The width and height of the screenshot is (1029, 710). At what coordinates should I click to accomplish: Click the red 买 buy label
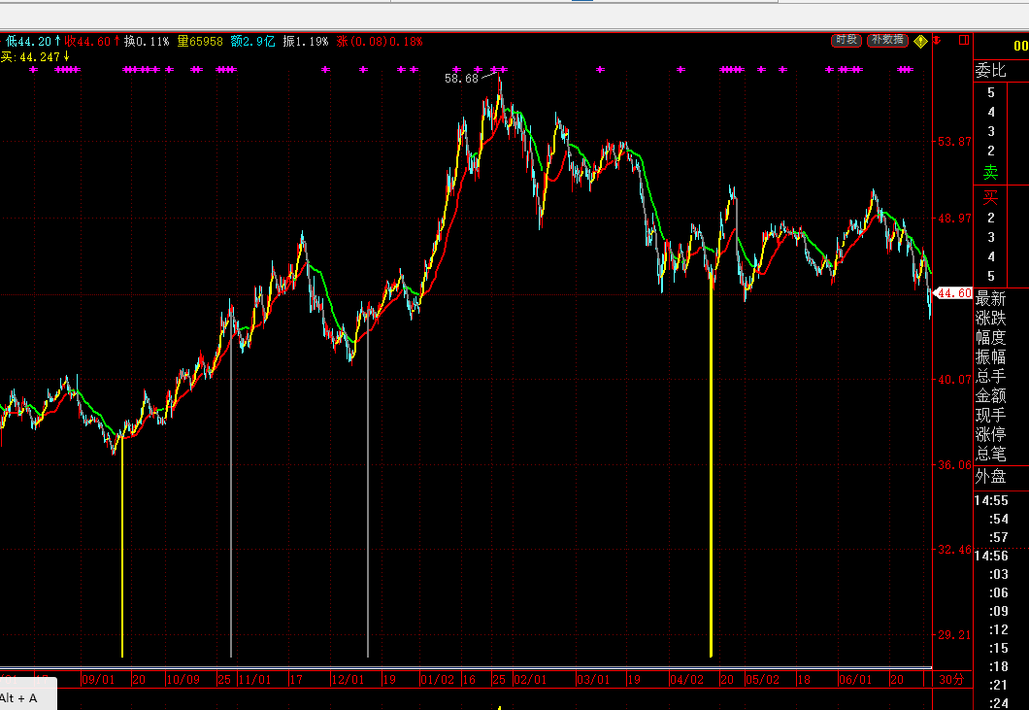tap(990, 197)
